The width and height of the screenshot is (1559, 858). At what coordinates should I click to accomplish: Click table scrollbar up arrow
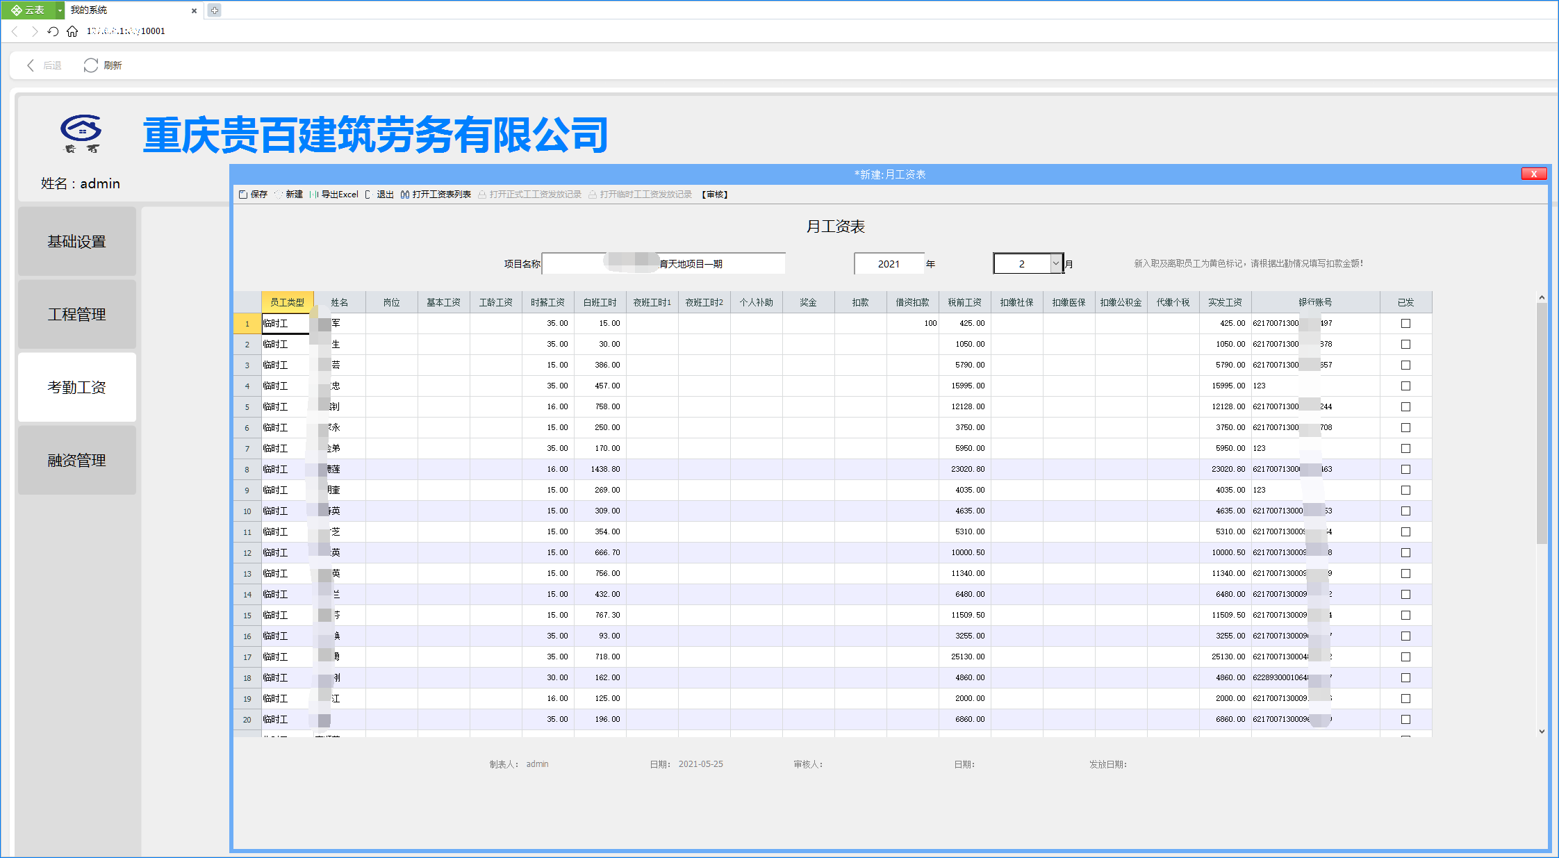pos(1542,297)
